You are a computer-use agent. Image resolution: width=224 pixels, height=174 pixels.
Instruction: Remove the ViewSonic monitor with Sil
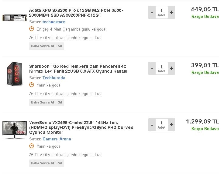(x=60, y=163)
